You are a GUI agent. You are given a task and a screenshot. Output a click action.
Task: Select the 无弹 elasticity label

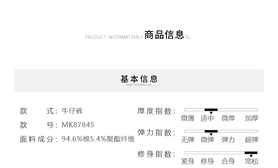(x=188, y=139)
